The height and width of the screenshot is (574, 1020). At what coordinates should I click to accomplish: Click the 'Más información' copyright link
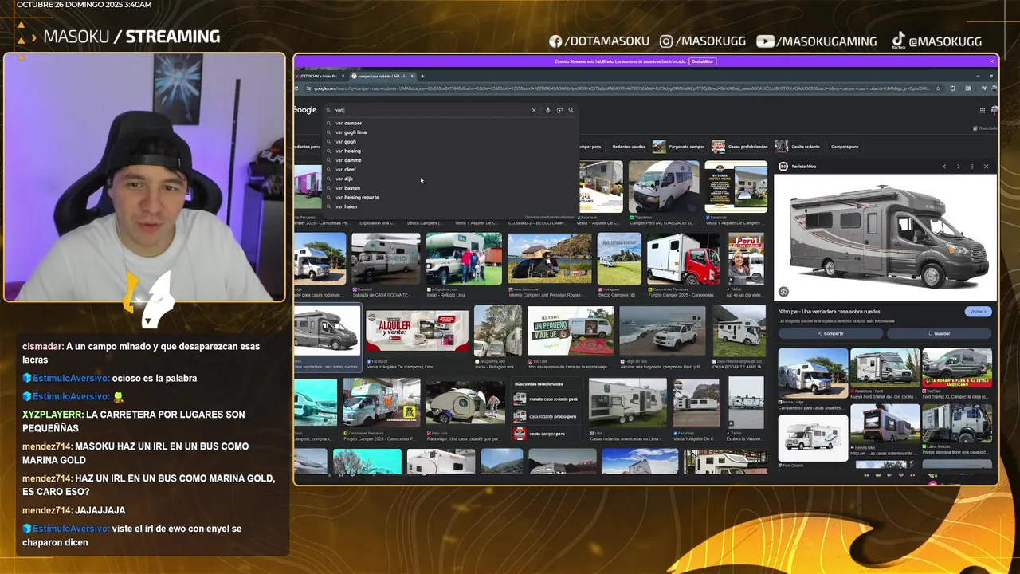point(881,321)
